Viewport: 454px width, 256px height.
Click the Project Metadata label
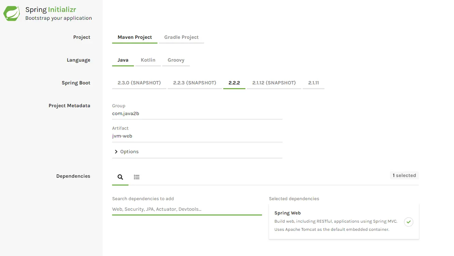coord(70,106)
